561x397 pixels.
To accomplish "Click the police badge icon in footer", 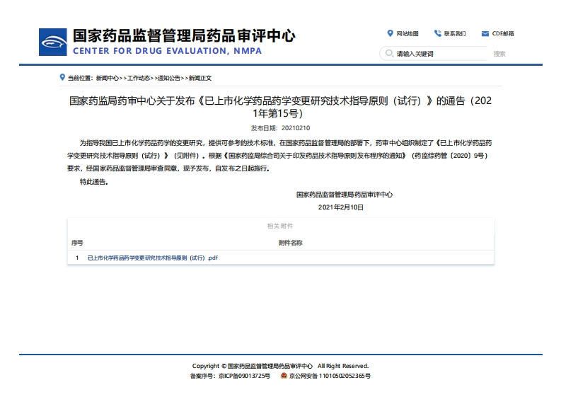I will pyautogui.click(x=284, y=376).
